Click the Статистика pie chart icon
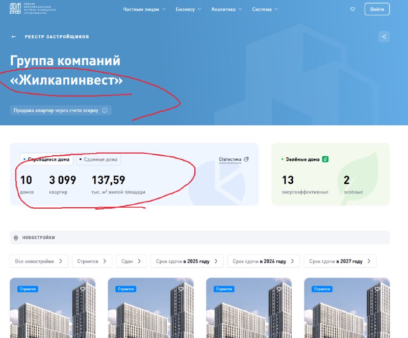 pyautogui.click(x=246, y=159)
